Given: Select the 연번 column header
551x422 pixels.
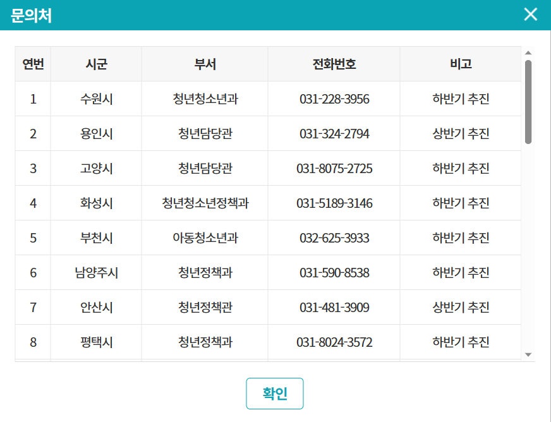Looking at the screenshot, I should click(32, 64).
